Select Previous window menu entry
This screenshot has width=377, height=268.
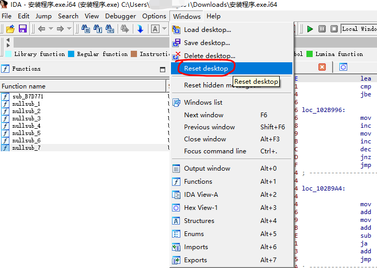[x=232, y=127]
